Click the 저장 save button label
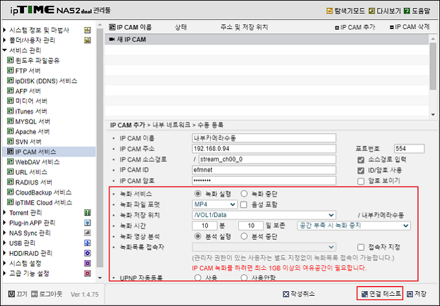Image resolution: width=440 pixels, height=306 pixels. [421, 294]
